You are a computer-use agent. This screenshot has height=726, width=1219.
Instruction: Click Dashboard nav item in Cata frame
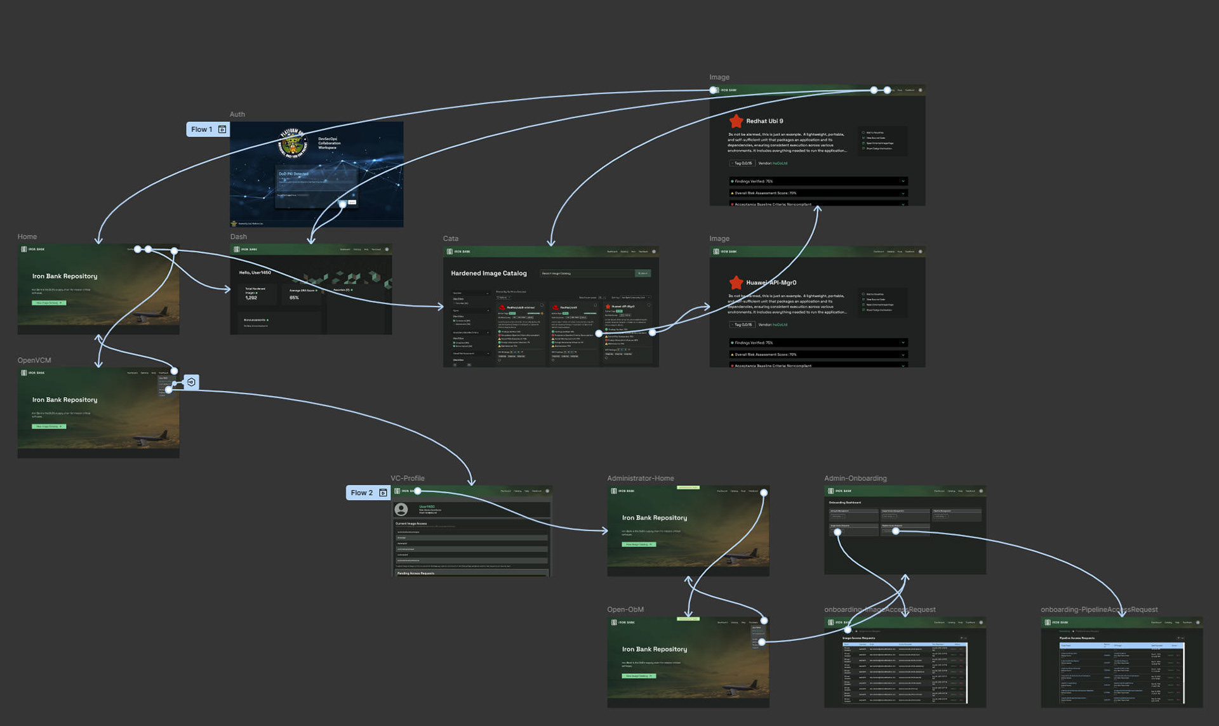pyautogui.click(x=612, y=252)
